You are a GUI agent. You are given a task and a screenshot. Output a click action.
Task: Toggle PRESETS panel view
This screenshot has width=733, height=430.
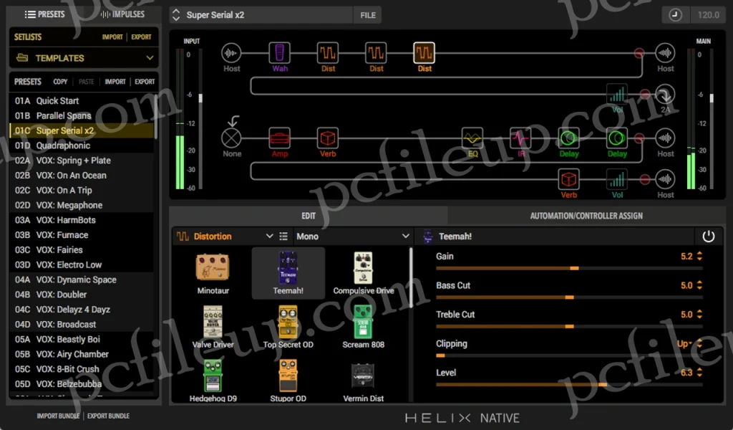tap(44, 14)
